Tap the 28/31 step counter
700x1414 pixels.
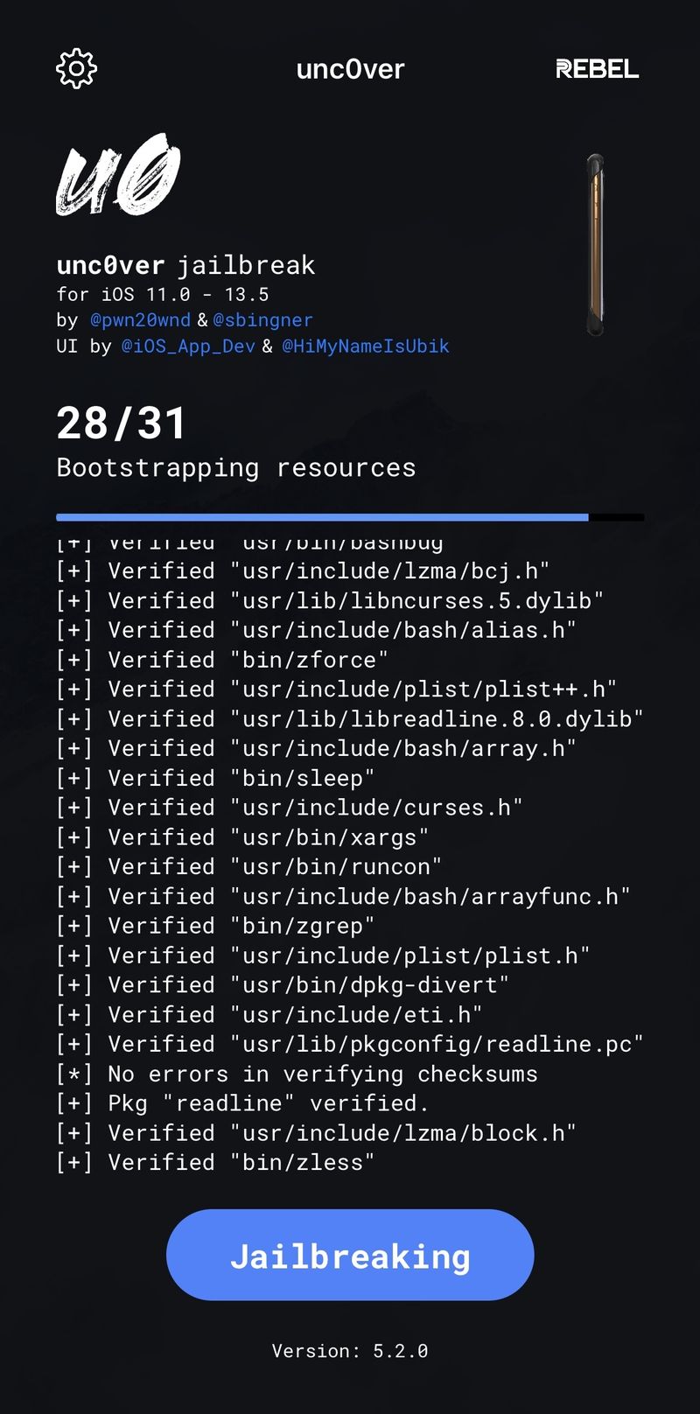pyautogui.click(x=122, y=423)
